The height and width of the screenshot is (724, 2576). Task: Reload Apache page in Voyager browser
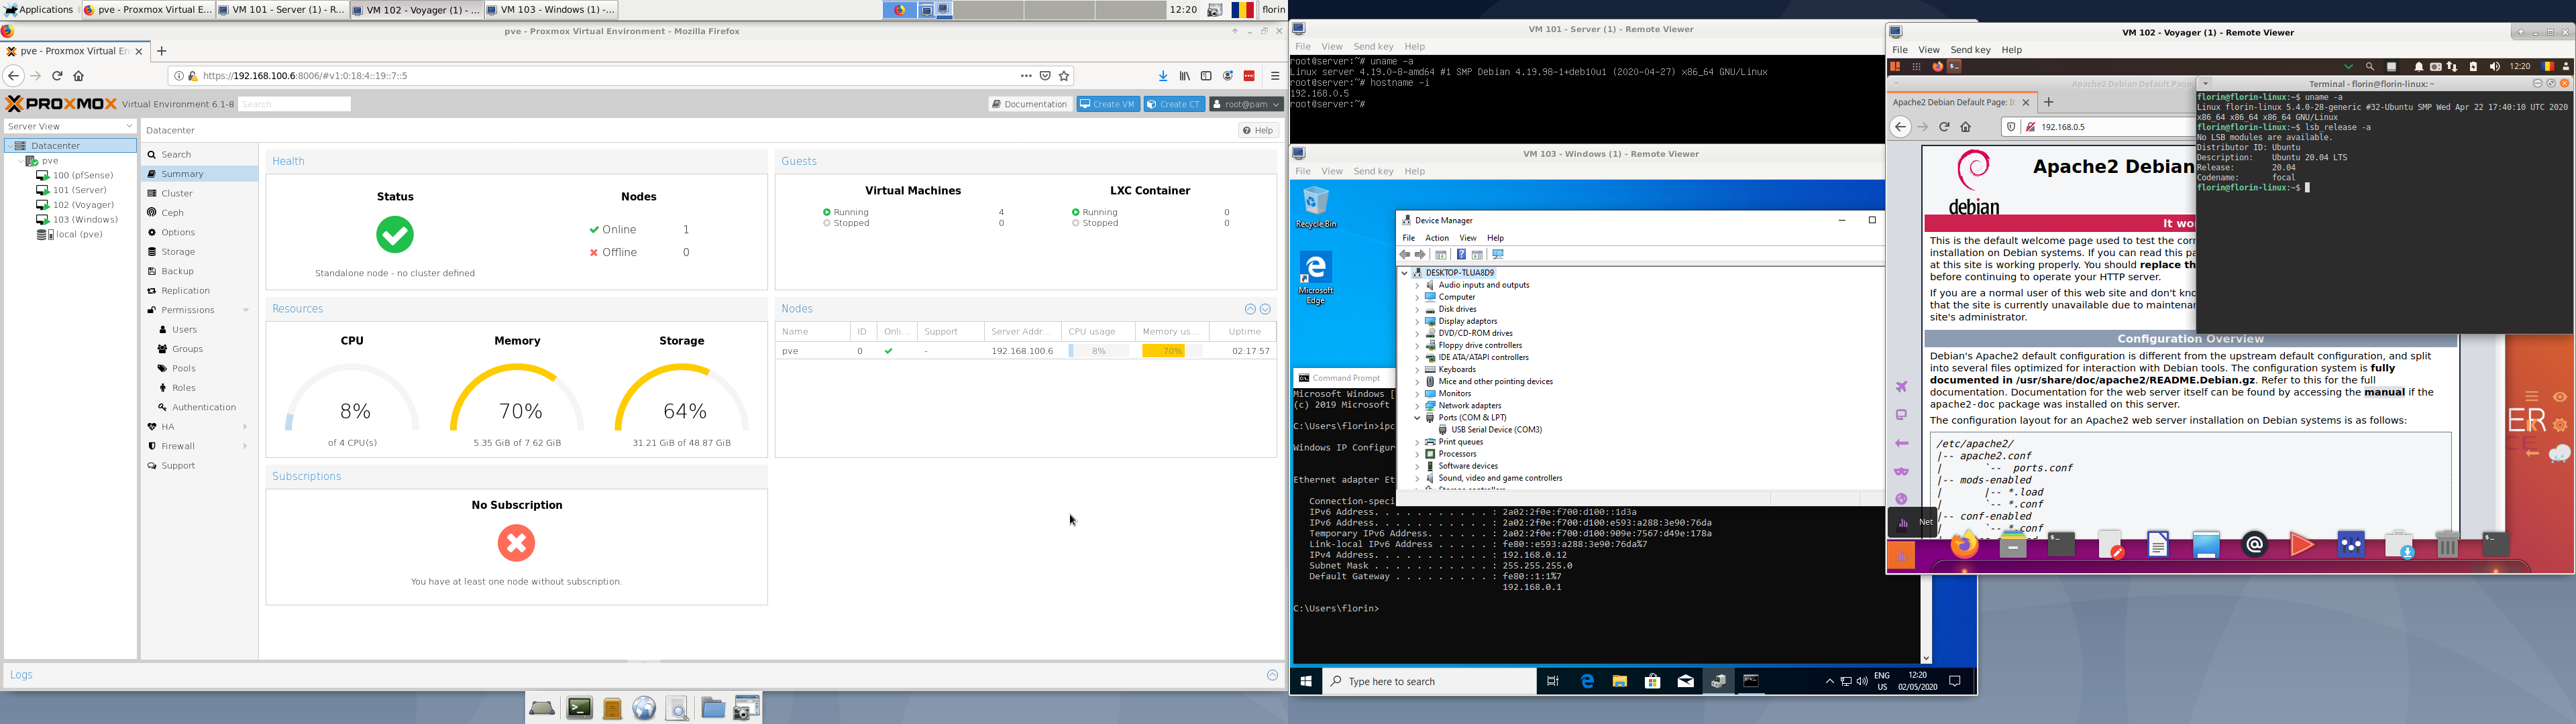coord(1944,127)
